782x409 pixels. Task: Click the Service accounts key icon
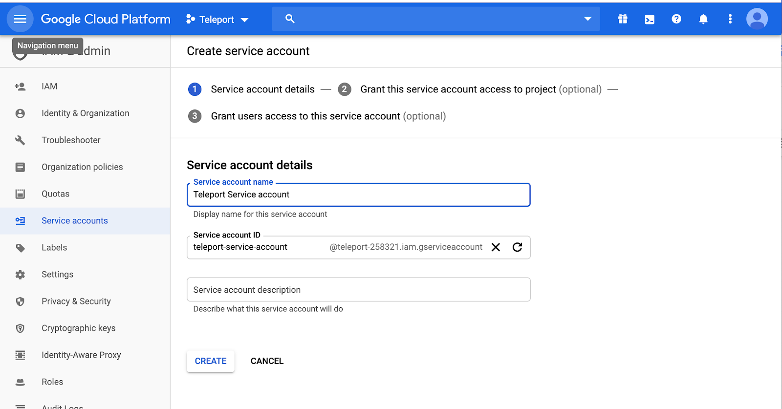tap(20, 221)
